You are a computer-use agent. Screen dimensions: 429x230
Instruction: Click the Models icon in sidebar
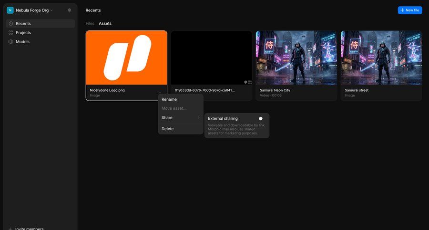11,41
